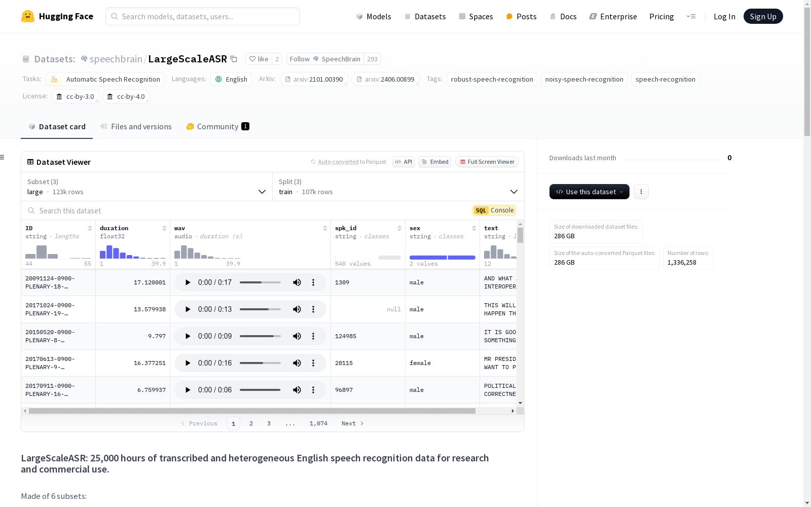Mute the 0:09 audio clip
Image resolution: width=811 pixels, height=507 pixels.
[x=297, y=336]
